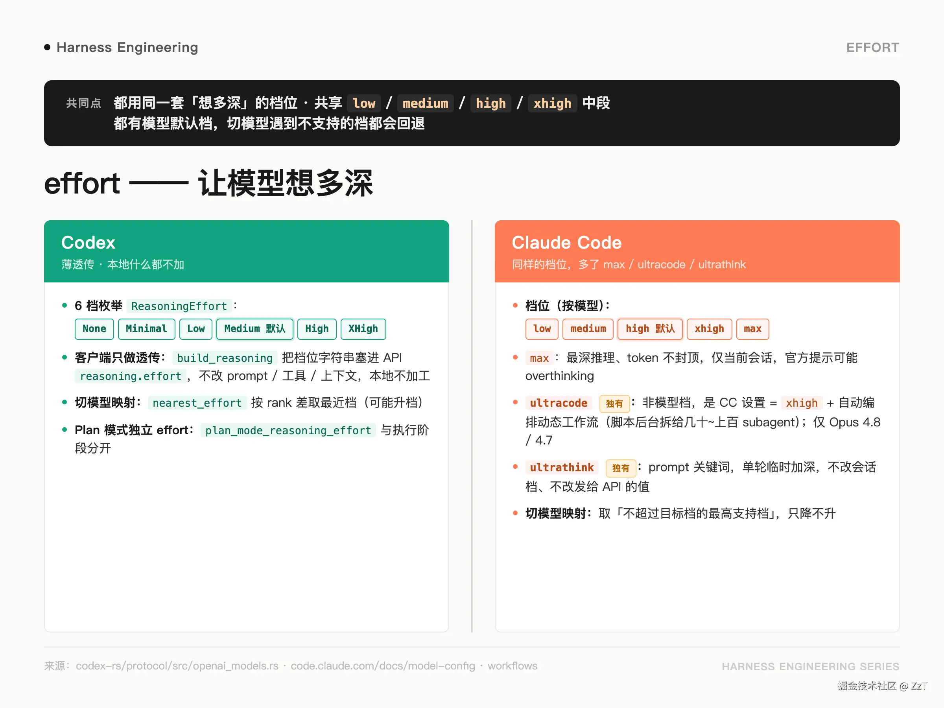
Task: Select the 'max' tag in the tag row
Action: [752, 329]
